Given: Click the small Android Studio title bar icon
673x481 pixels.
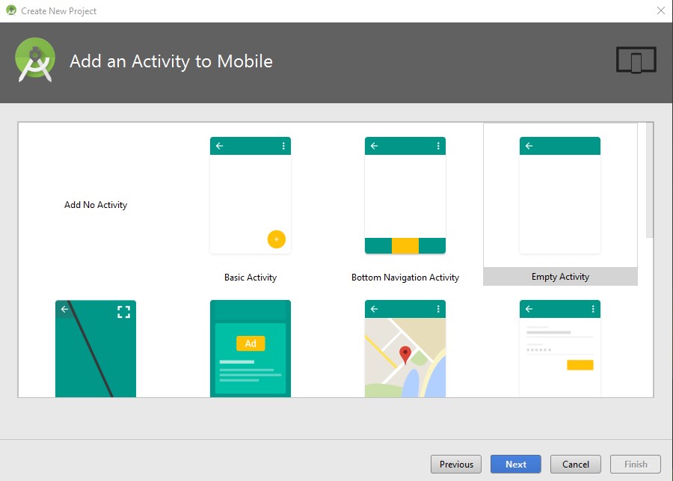Looking at the screenshot, I should [x=11, y=10].
